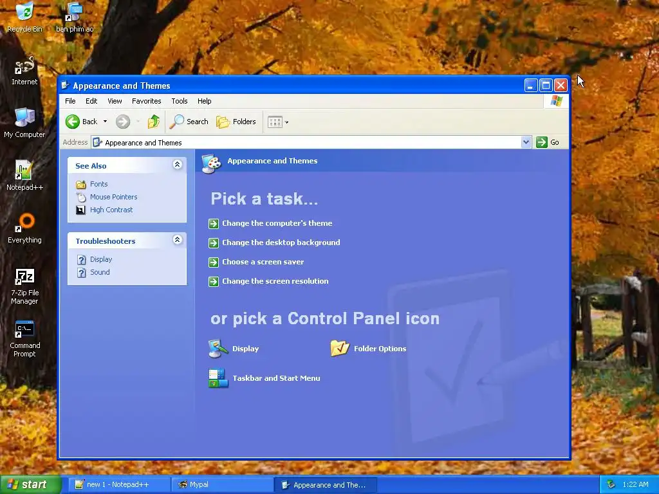
Task: Select the My Computer desktop icon
Action: pos(24,123)
